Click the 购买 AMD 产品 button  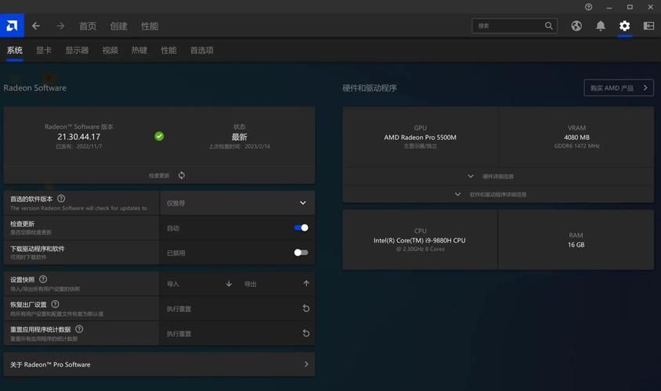pos(619,88)
